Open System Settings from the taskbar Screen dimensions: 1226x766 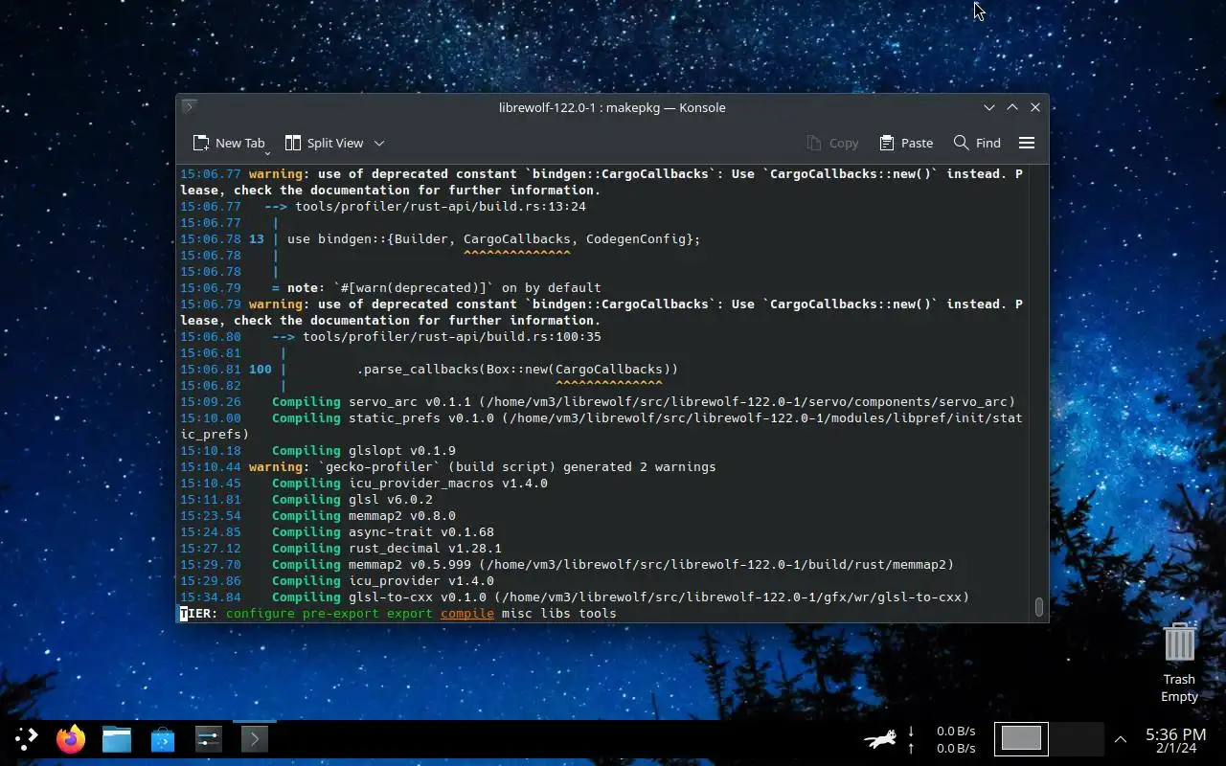[x=209, y=738]
